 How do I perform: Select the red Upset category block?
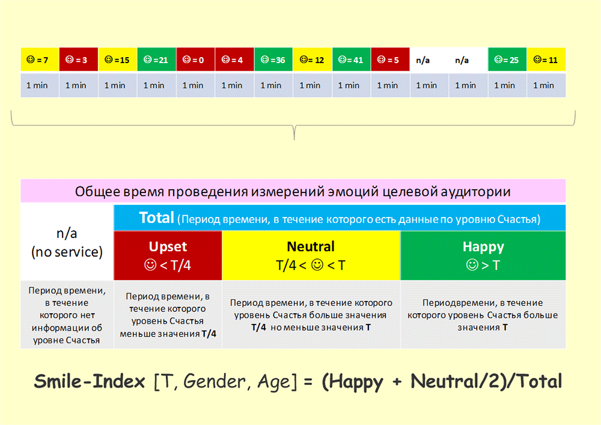tap(168, 255)
